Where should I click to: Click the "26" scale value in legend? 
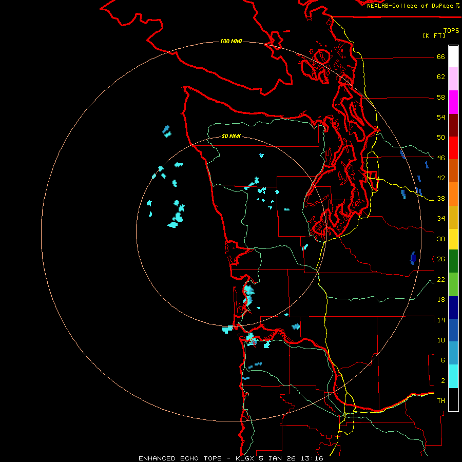click(441, 259)
